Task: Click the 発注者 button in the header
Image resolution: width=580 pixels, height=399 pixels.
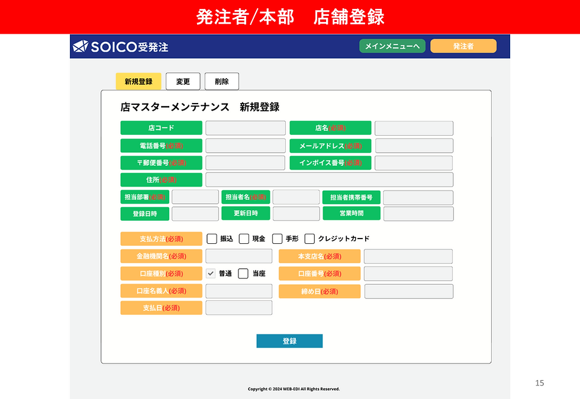Action: pos(463,45)
